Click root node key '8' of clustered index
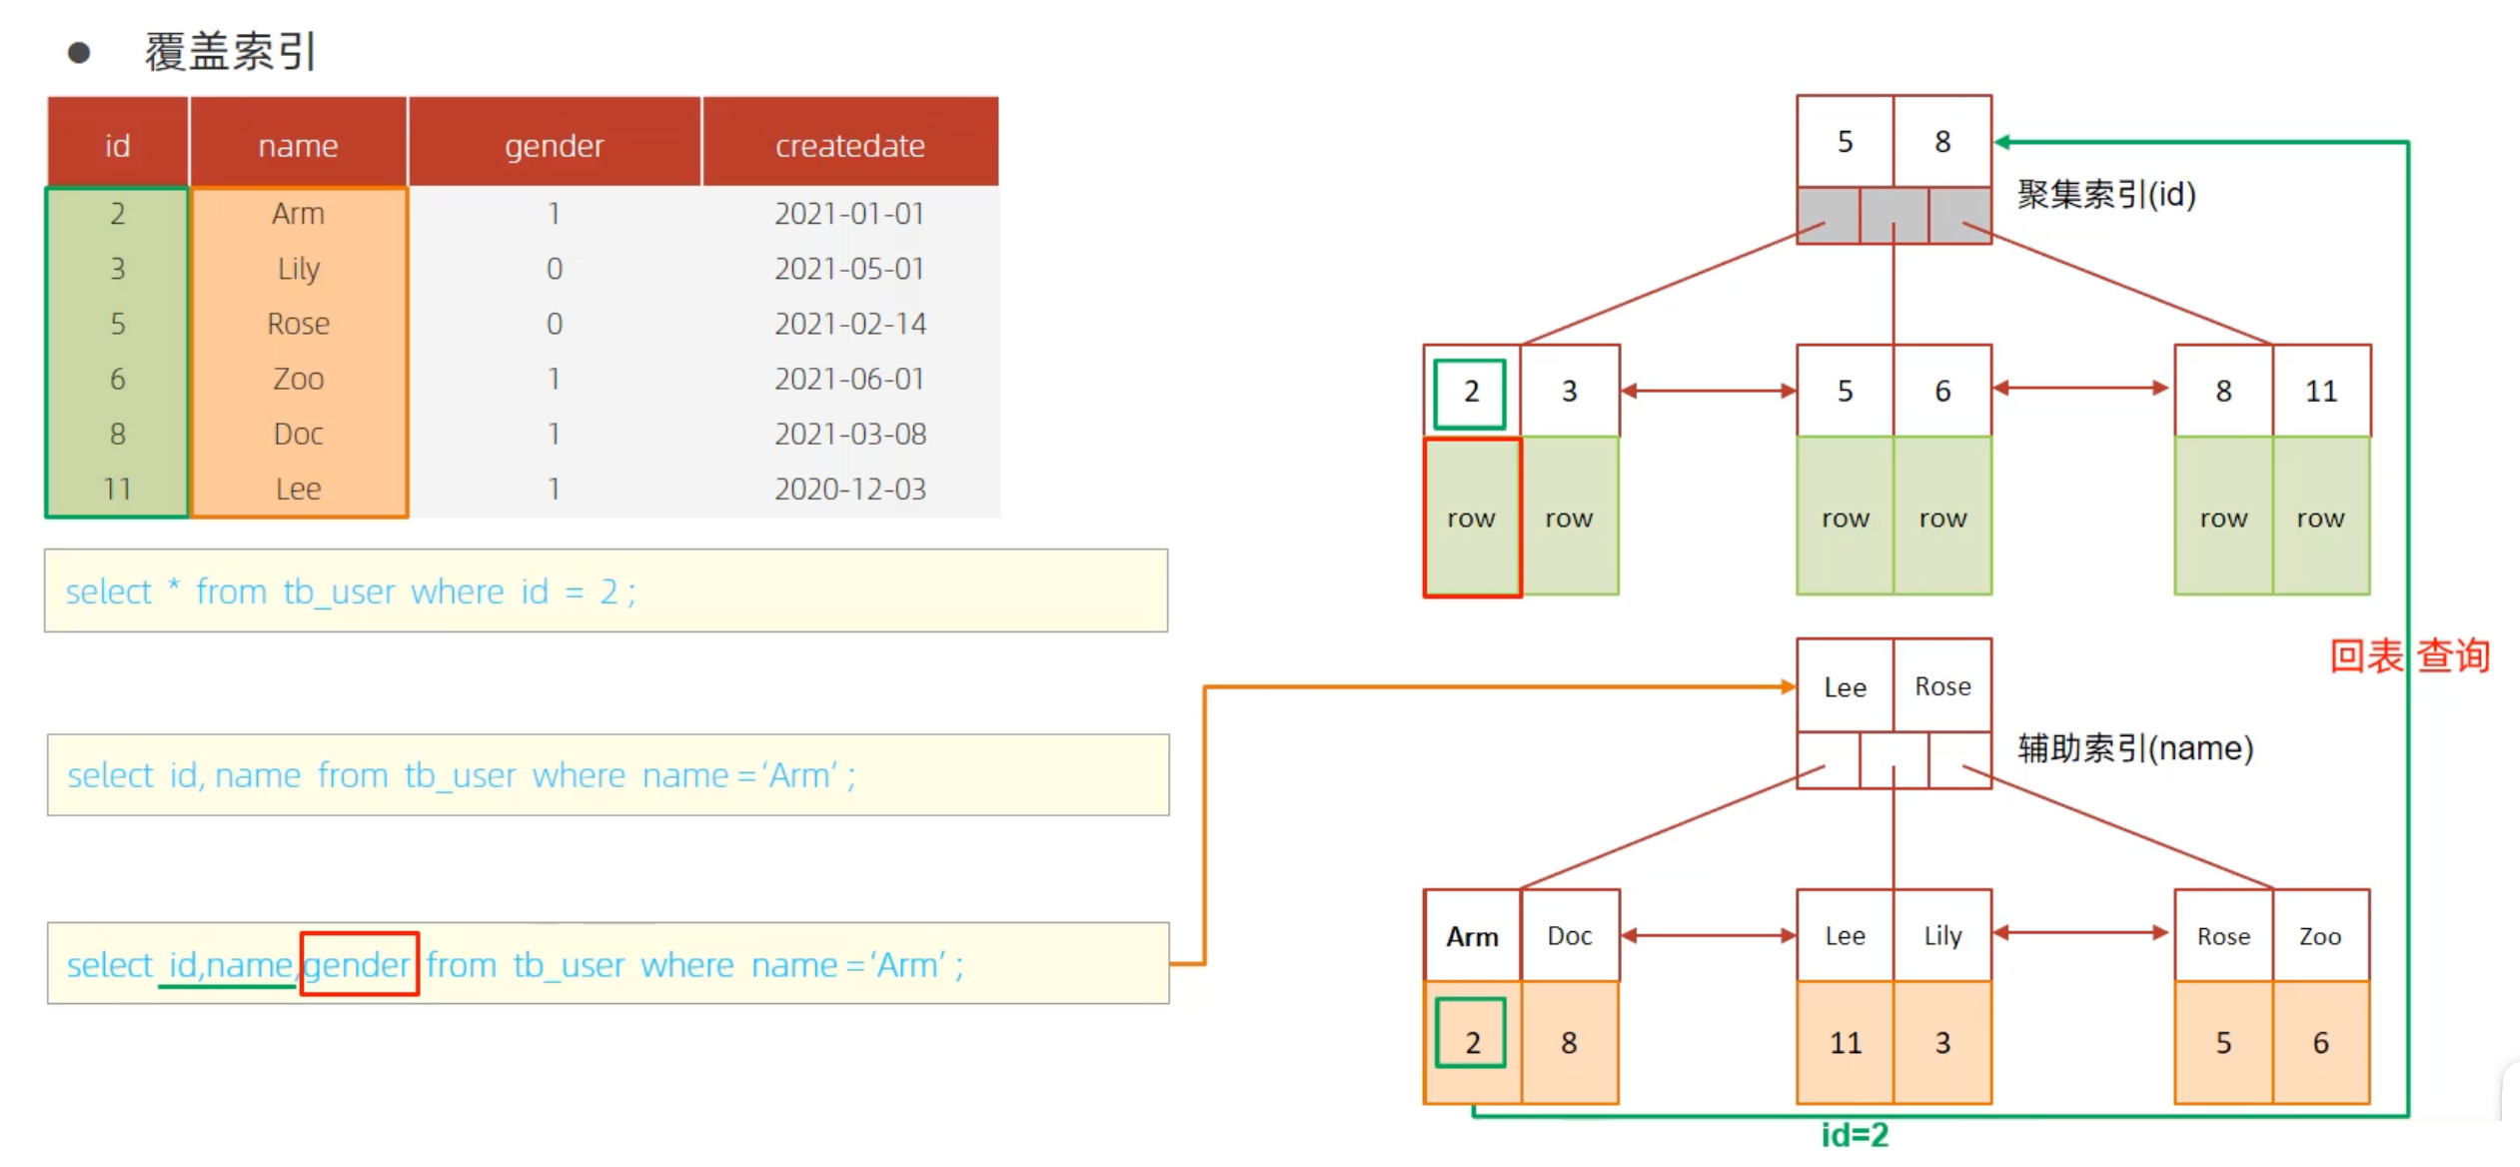This screenshot has width=2520, height=1167. (x=1942, y=142)
